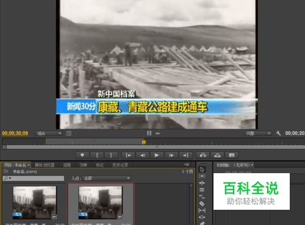
Task: Click the Mark Out point button
Action: (x=111, y=155)
